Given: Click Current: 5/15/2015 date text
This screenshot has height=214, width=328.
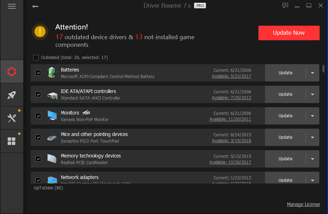Looking at the screenshot, I should (232, 156).
